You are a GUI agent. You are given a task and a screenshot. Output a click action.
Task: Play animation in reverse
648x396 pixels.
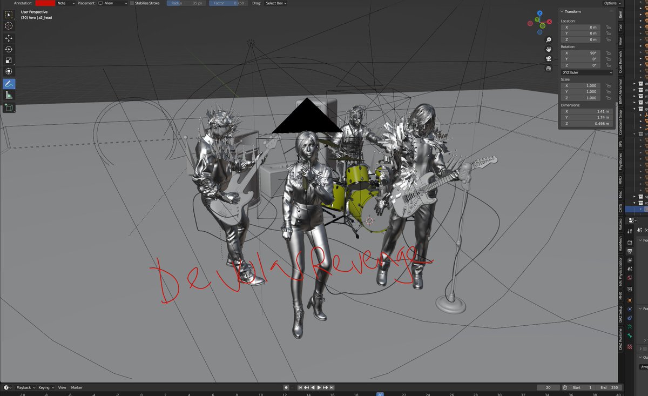[313, 387]
